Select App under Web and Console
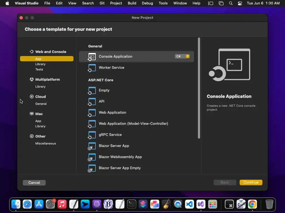Viewport: 285px width, 213px height. (47, 59)
